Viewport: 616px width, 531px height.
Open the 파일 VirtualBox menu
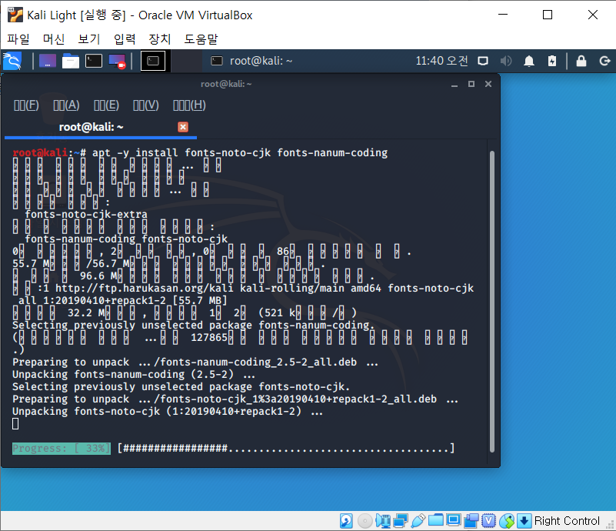pos(18,39)
